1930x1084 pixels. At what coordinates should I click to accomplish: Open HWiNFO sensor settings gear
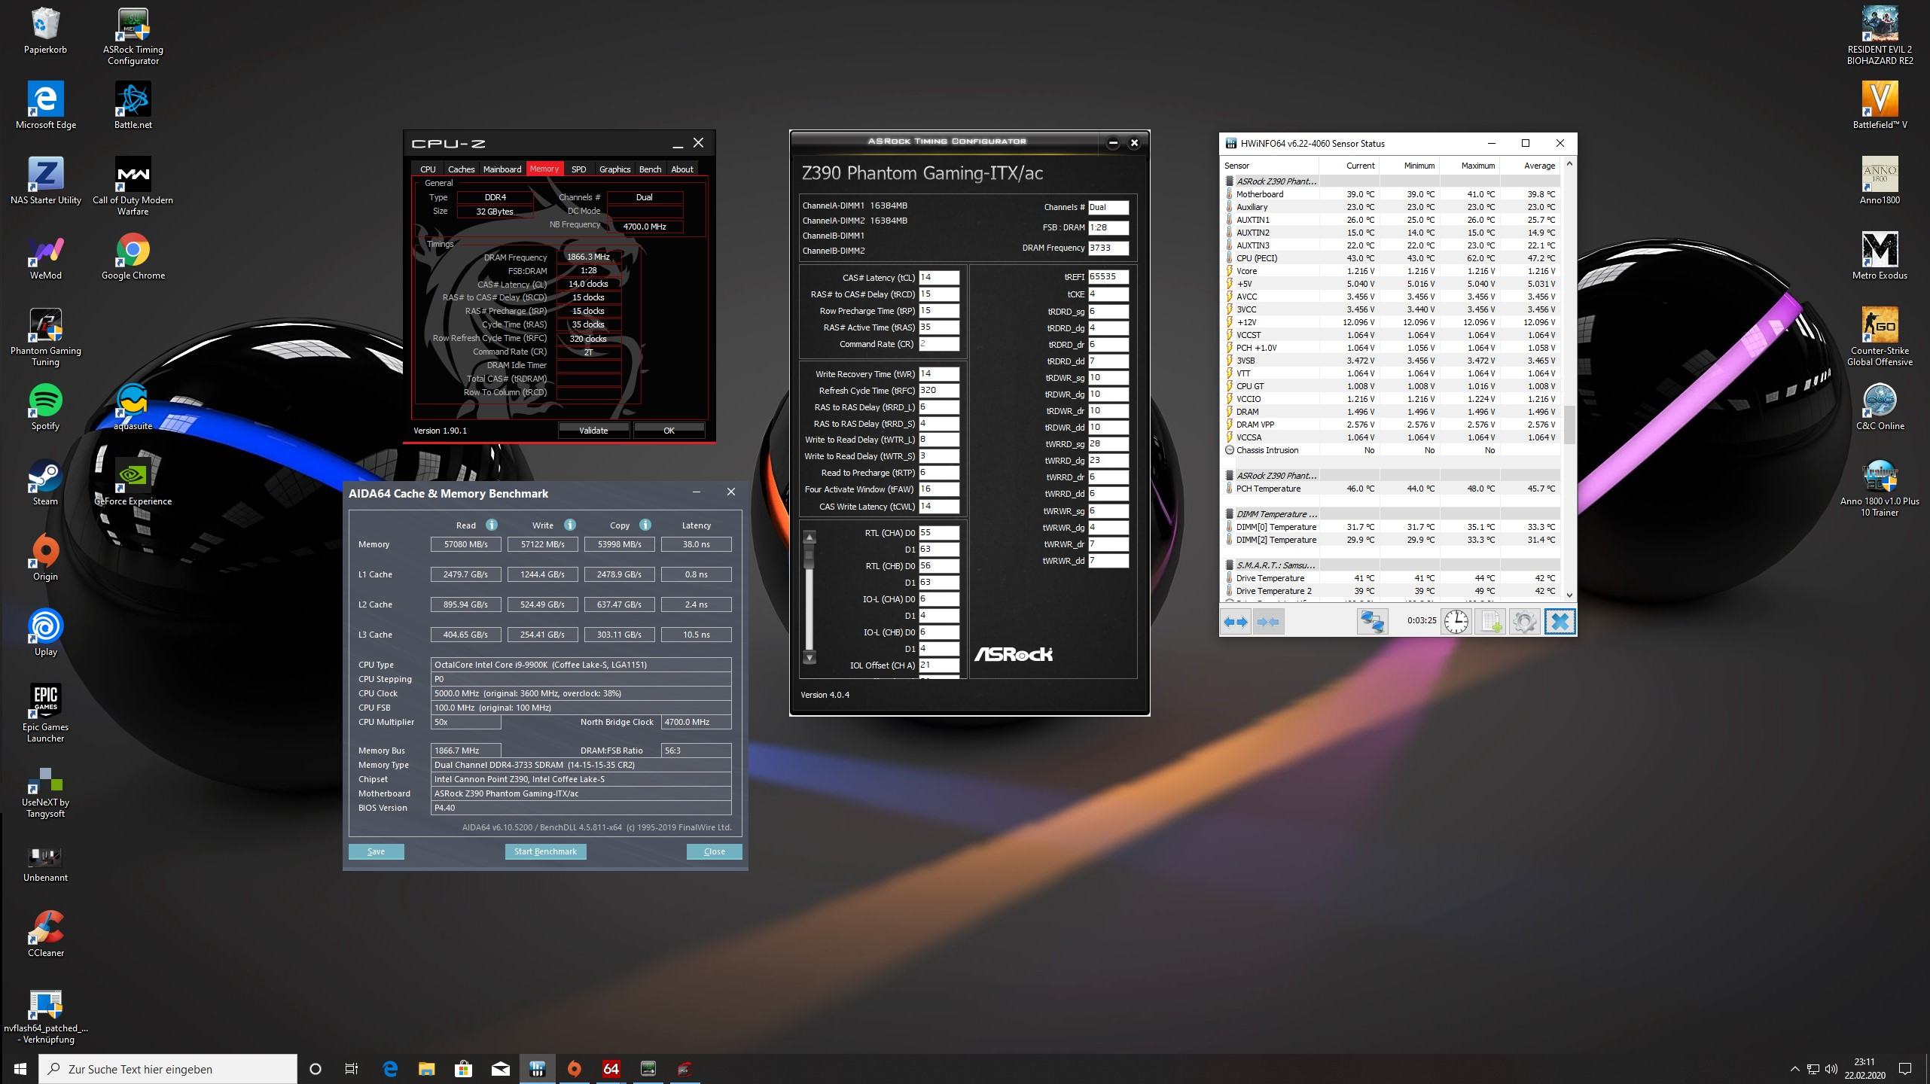(1524, 622)
